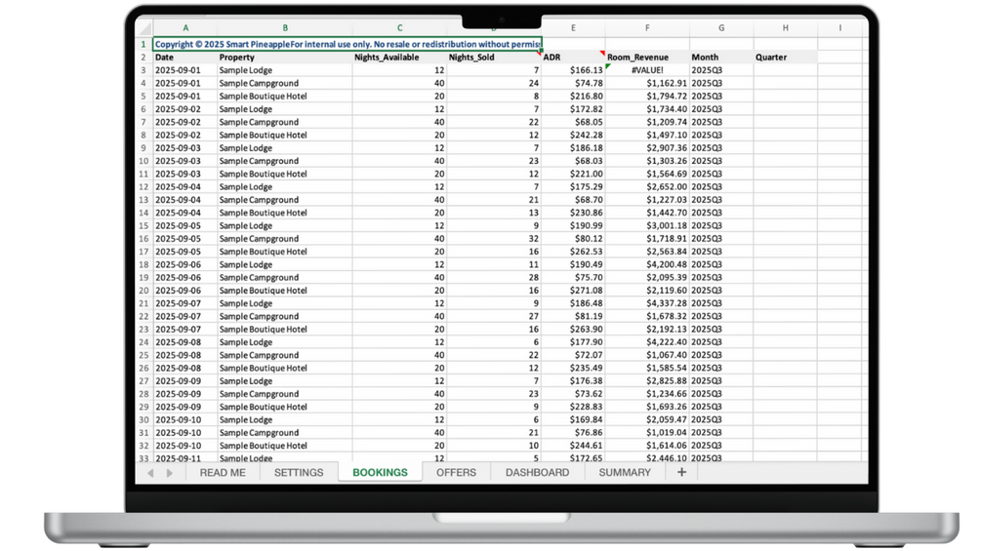Viewport: 981px width, 551px height.
Task: Select column E header
Action: pos(573,28)
